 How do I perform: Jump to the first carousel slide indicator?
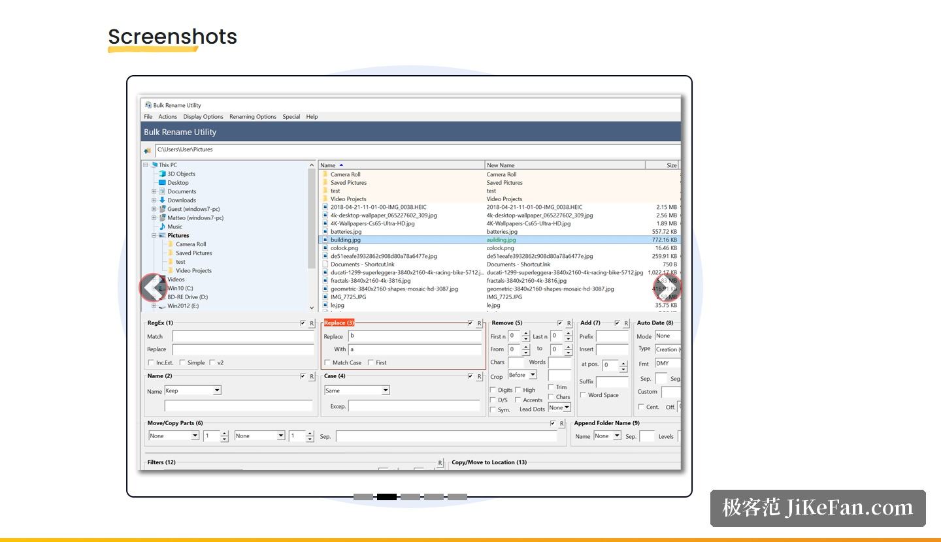click(x=363, y=497)
